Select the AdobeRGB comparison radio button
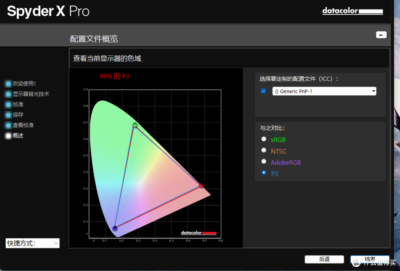This screenshot has width=400, height=271. click(x=264, y=161)
